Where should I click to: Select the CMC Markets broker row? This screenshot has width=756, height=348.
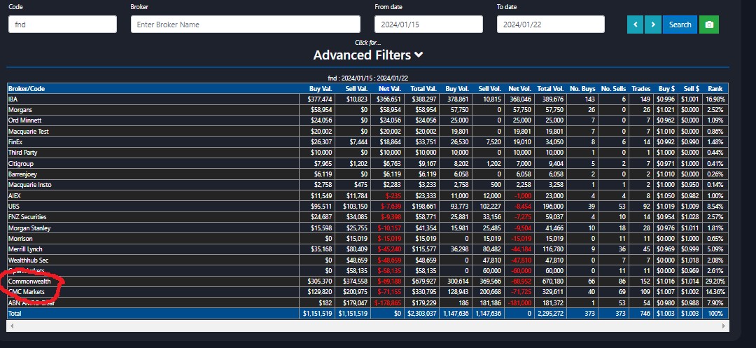tap(367, 292)
